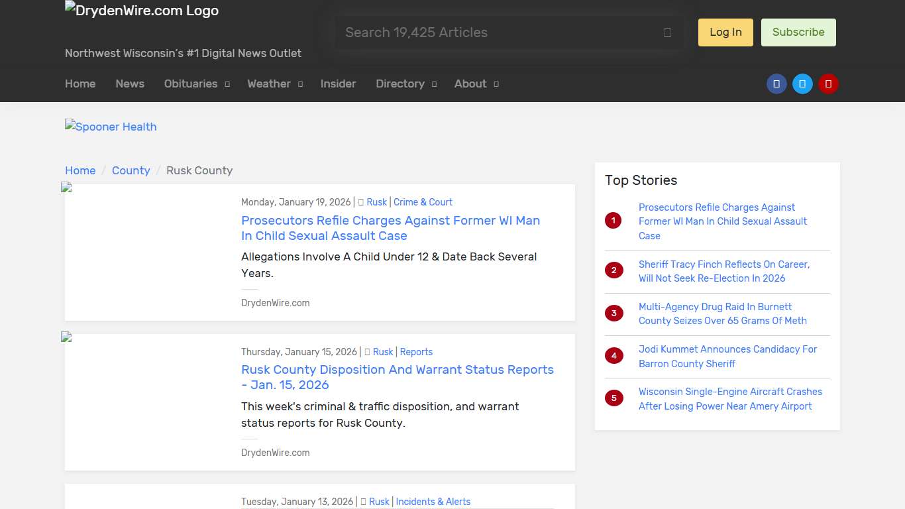Open the Insider menu item

pos(338,84)
